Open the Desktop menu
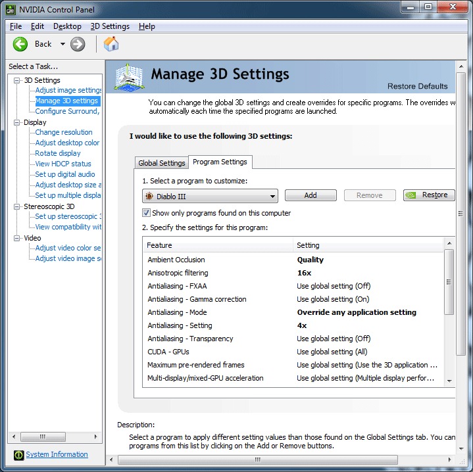Screen dimensions: 473x472 pyautogui.click(x=67, y=26)
